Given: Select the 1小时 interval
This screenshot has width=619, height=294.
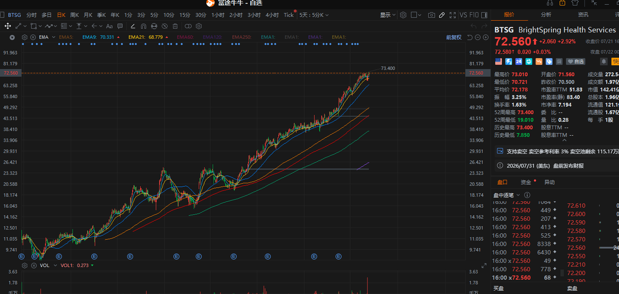Looking at the screenshot, I should point(218,15).
